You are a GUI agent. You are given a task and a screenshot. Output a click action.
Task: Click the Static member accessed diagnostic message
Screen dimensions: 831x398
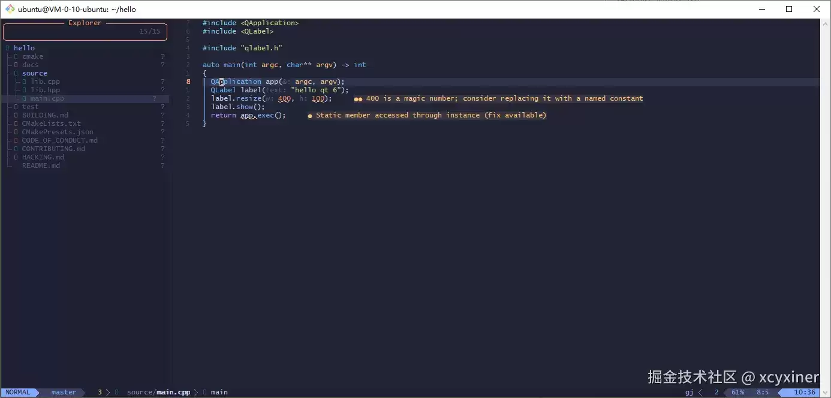431,115
